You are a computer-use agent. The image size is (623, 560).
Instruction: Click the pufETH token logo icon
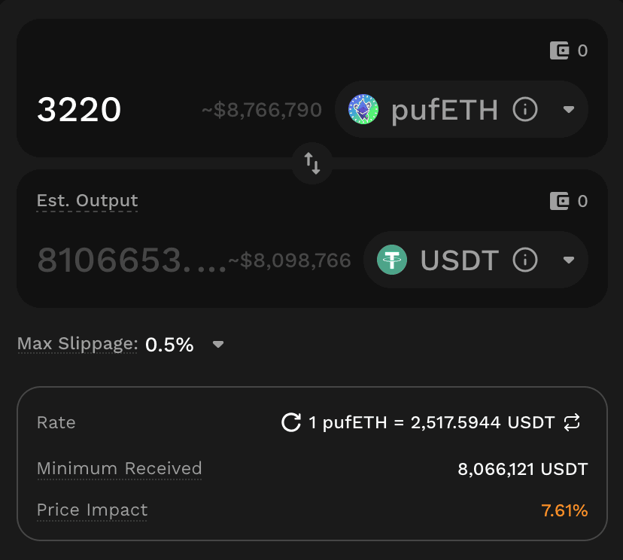364,111
